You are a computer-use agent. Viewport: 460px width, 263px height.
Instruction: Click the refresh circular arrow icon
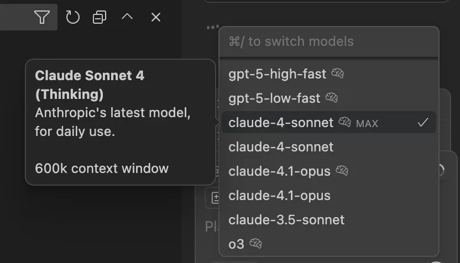[x=73, y=17]
